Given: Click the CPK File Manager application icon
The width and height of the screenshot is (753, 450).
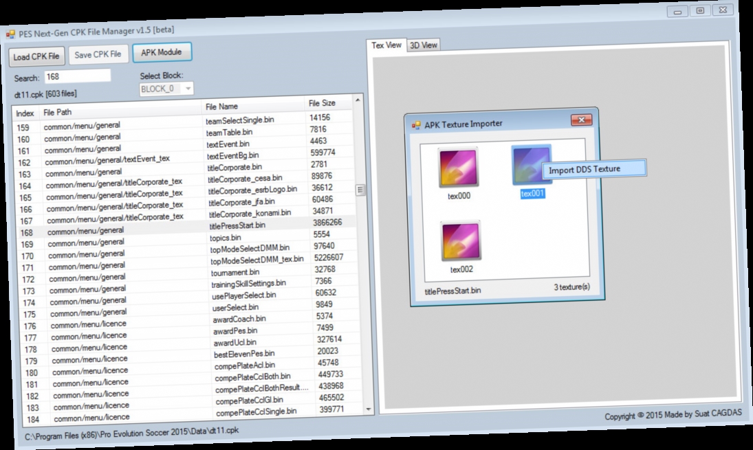Looking at the screenshot, I should click(x=10, y=30).
